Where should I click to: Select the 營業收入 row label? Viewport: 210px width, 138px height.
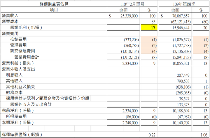pos(10,16)
